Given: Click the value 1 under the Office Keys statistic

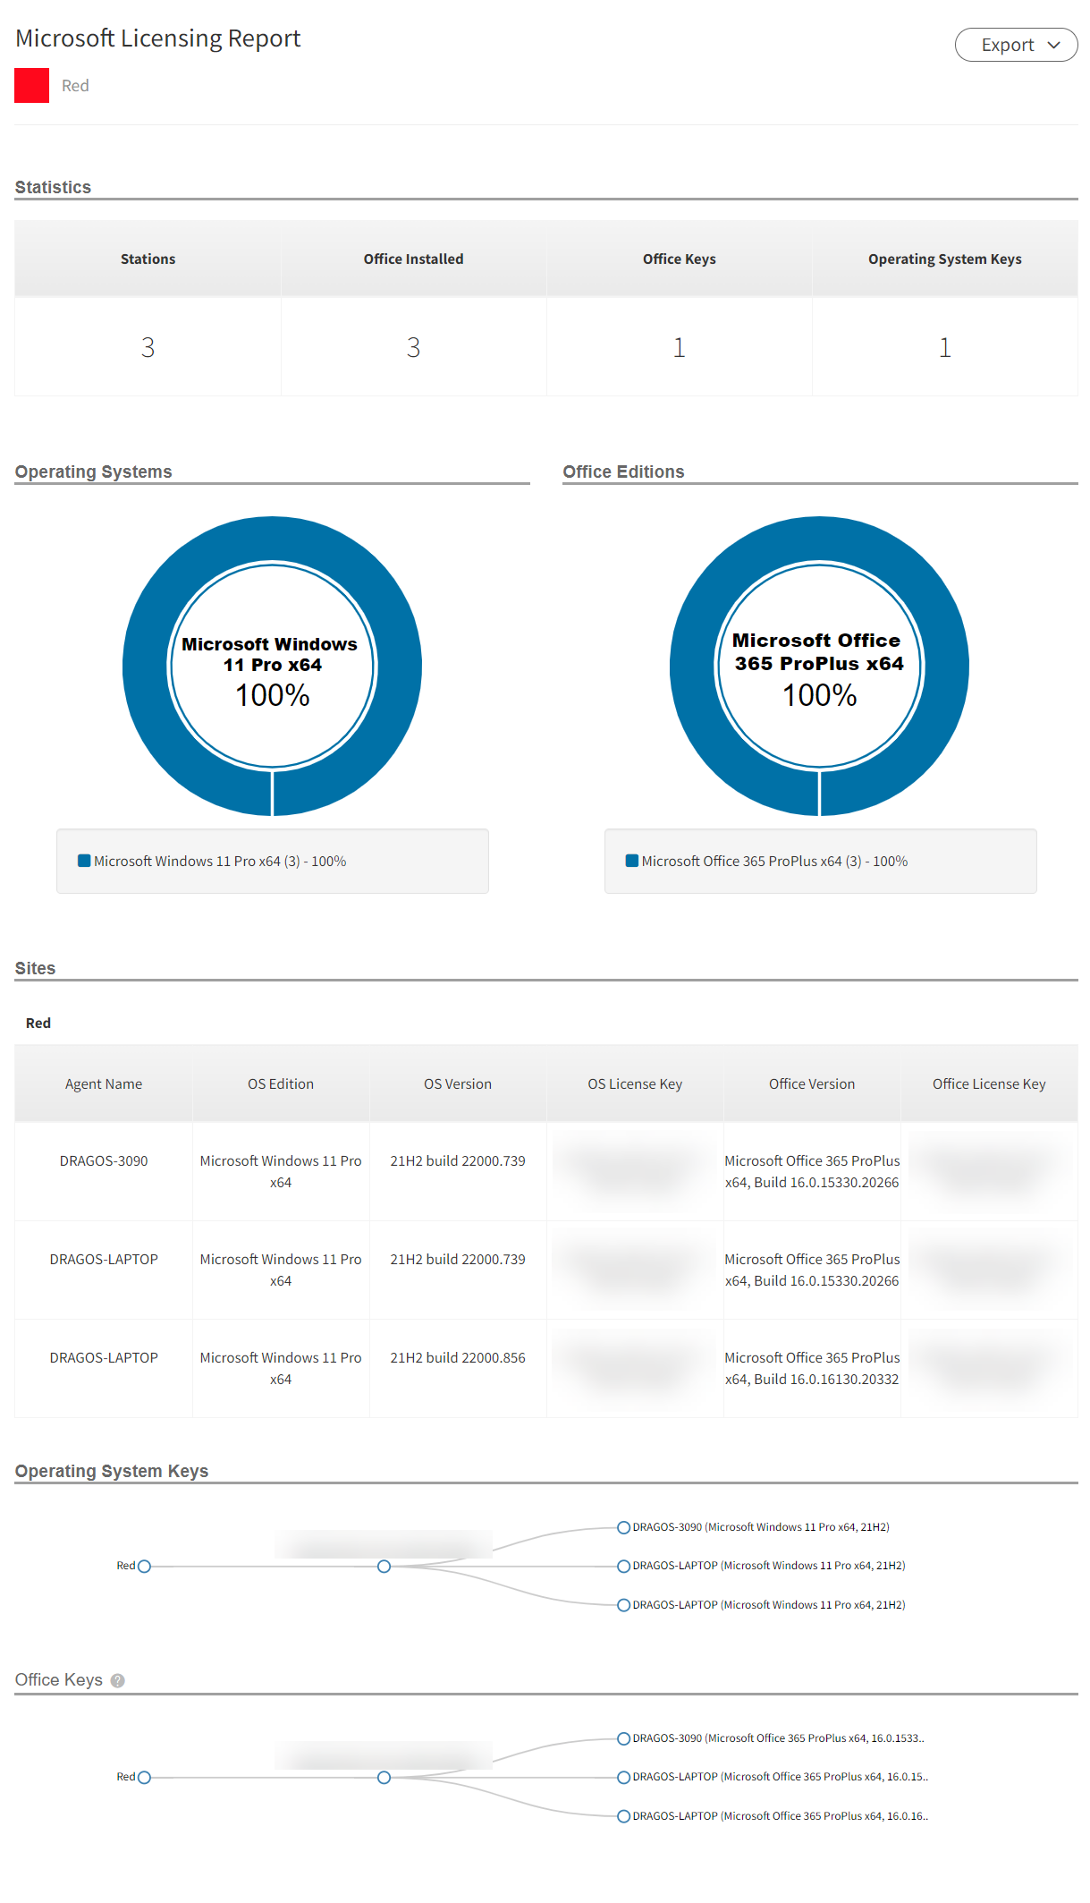Looking at the screenshot, I should click(680, 347).
